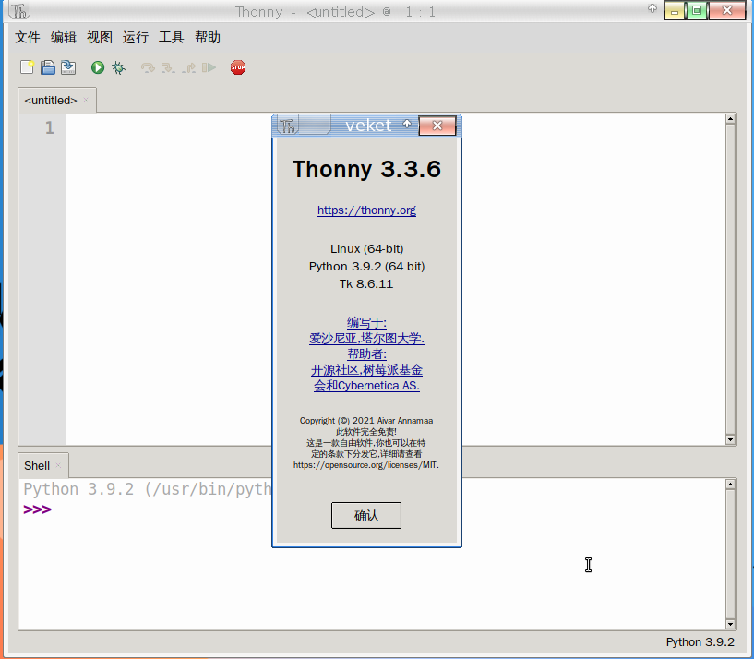Click the Copyright 2021 Aivar Annamaa line
Viewport: 754px width, 659px height.
click(x=366, y=421)
